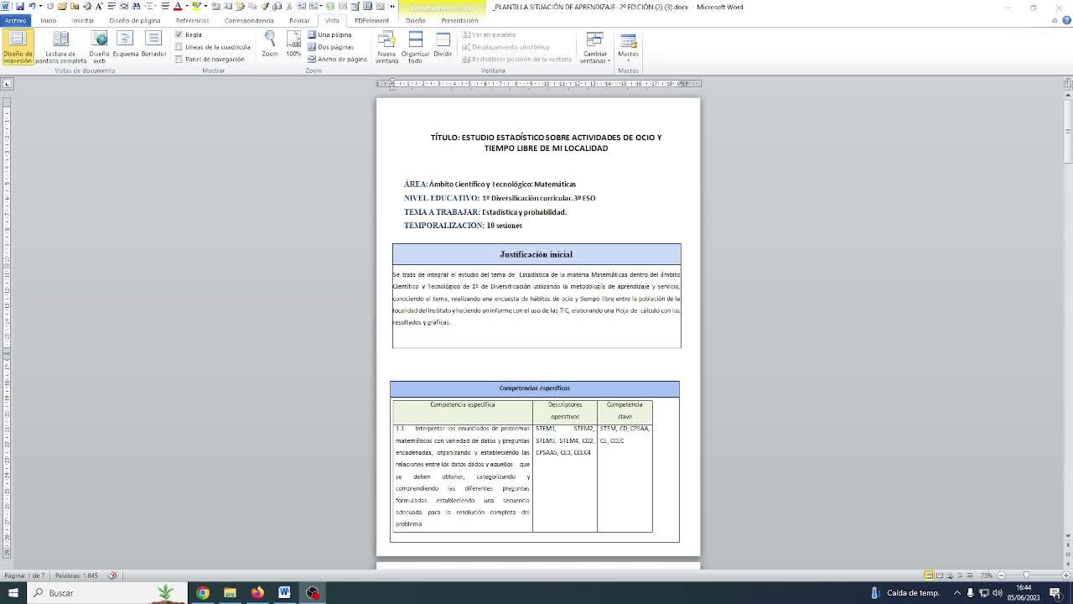Click Ancho de página zoom option
The width and height of the screenshot is (1073, 604).
pos(337,60)
